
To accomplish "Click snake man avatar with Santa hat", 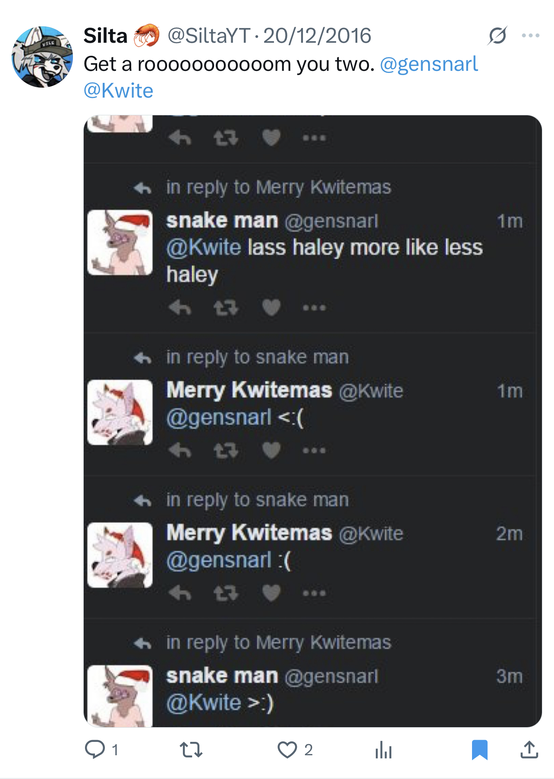I will (x=120, y=243).
